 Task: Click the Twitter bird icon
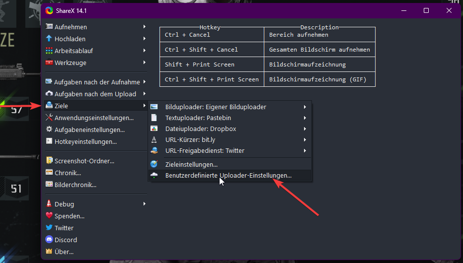pyautogui.click(x=49, y=228)
